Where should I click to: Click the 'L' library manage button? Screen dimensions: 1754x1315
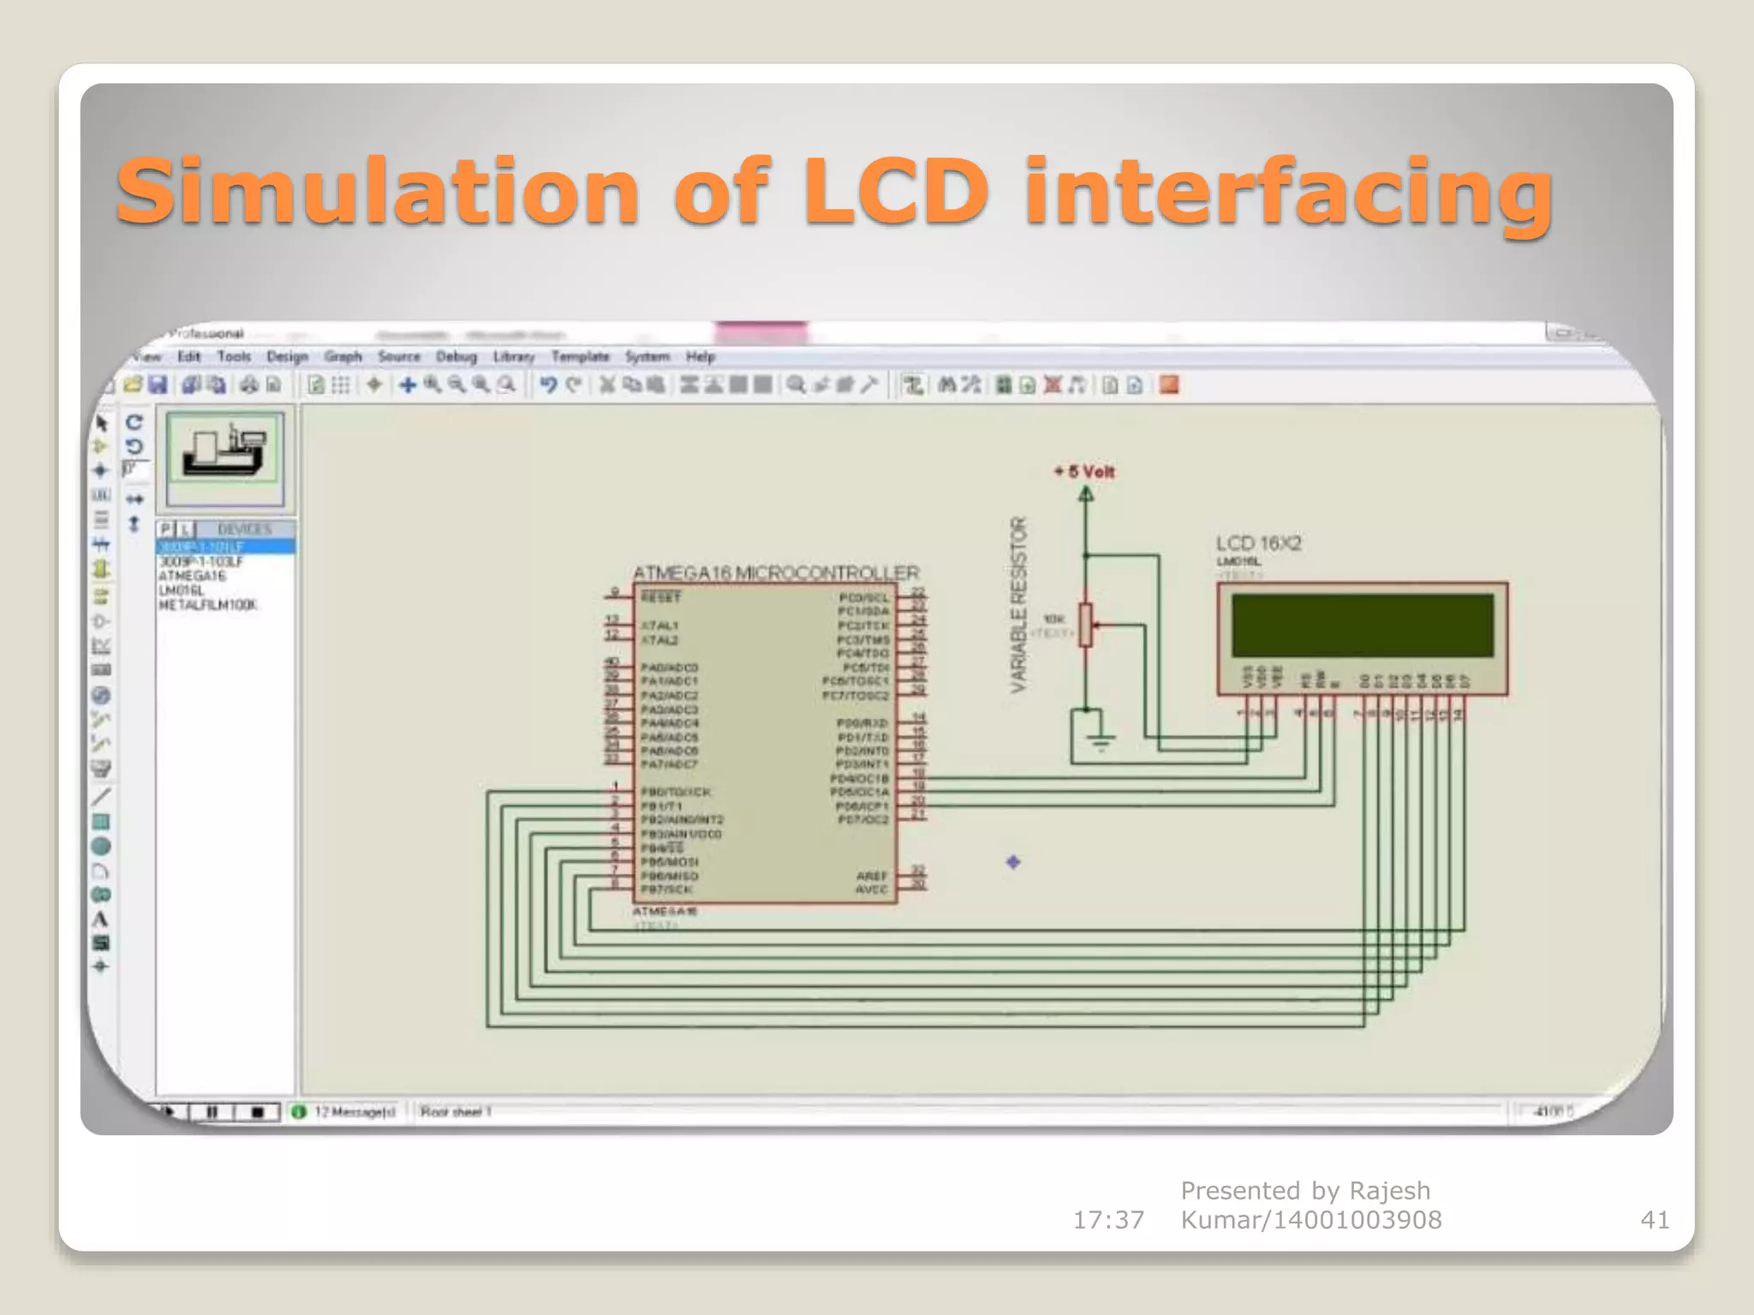click(x=185, y=528)
